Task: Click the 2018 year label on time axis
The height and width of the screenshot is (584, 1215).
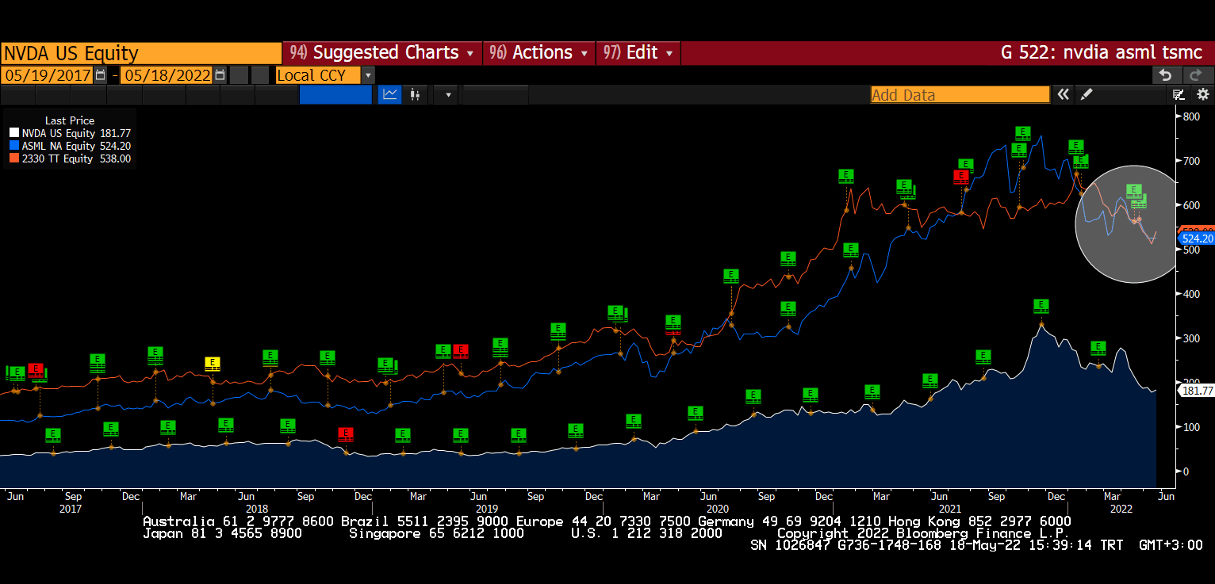Action: tap(257, 509)
